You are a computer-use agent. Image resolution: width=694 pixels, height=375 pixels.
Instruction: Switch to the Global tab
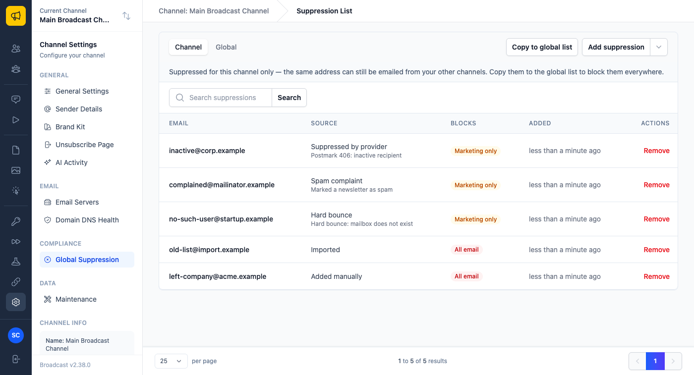[x=226, y=47]
